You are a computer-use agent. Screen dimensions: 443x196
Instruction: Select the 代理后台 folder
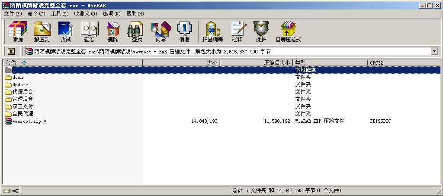(22, 92)
